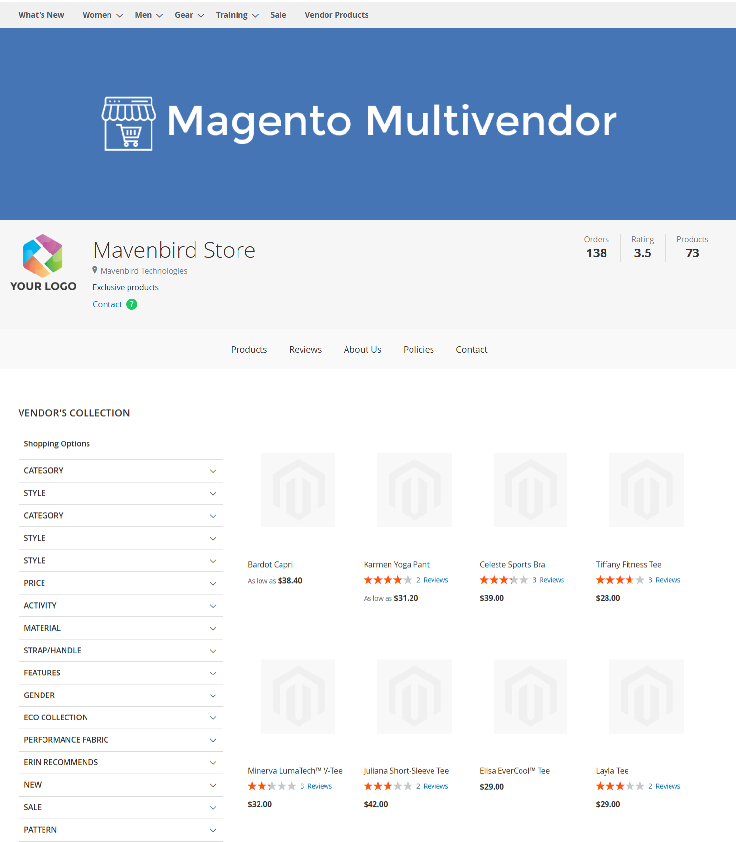The image size is (736, 842).
Task: Open the Elisa EverCool Tee product link
Action: (x=515, y=771)
